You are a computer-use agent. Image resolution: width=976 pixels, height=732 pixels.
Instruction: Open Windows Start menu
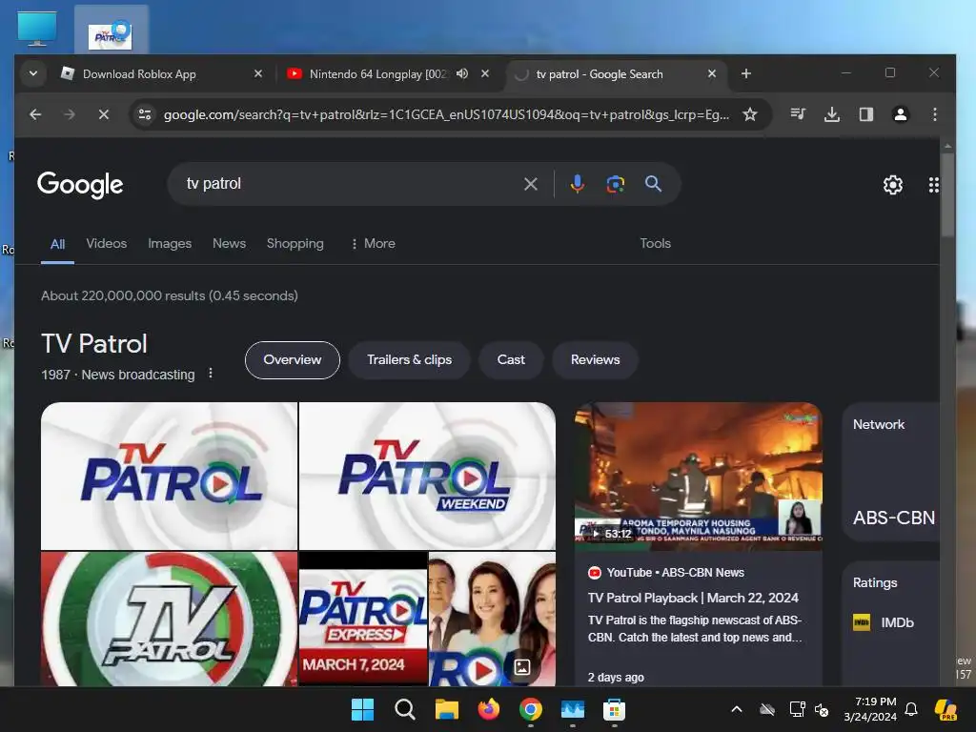coord(362,709)
